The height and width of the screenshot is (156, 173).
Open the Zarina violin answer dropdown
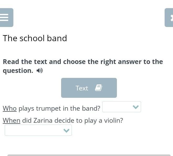coord(38,130)
